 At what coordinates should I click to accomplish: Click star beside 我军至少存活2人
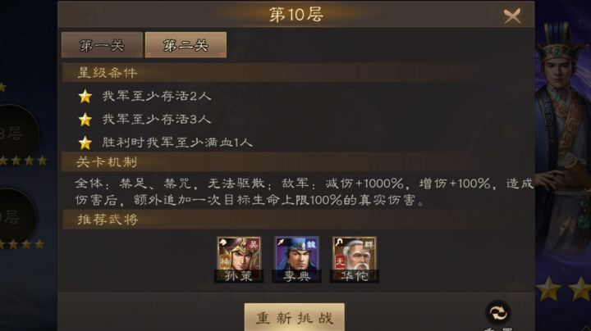85,97
